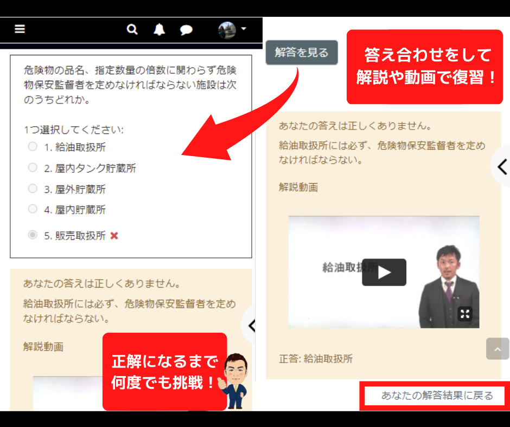Click the right-panel 解説動画 label
Screen dimensions: 510x427
pos(298,187)
